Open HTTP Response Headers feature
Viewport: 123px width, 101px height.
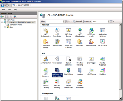46,72
